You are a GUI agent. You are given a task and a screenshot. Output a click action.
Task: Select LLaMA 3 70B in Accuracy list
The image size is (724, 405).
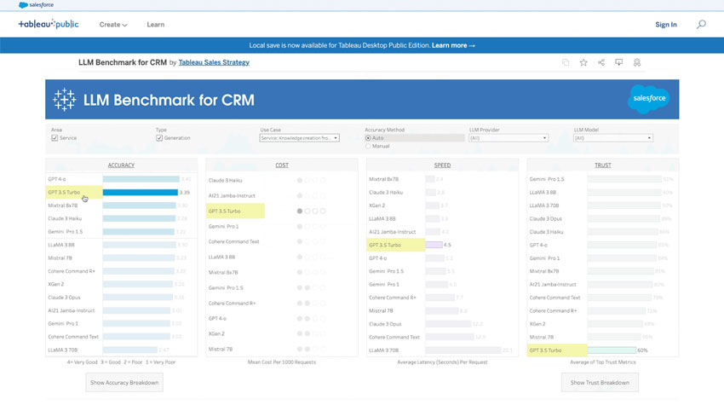pos(63,350)
